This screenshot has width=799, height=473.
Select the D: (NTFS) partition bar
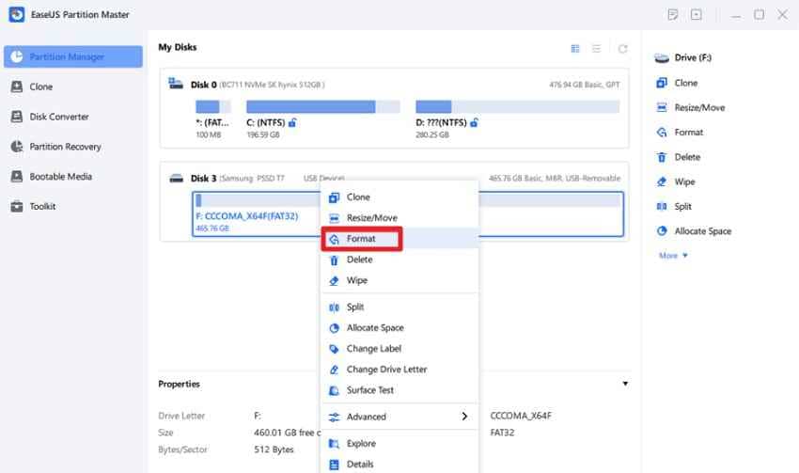tap(518, 106)
